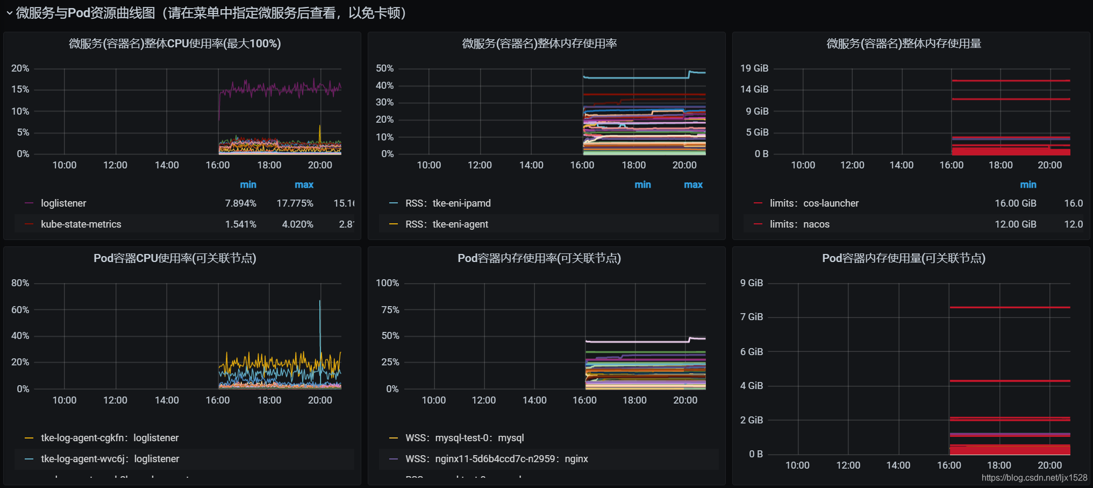Open the 微服务(容器名)整体CPU使用率 panel title menu
This screenshot has width=1093, height=488.
point(175,44)
